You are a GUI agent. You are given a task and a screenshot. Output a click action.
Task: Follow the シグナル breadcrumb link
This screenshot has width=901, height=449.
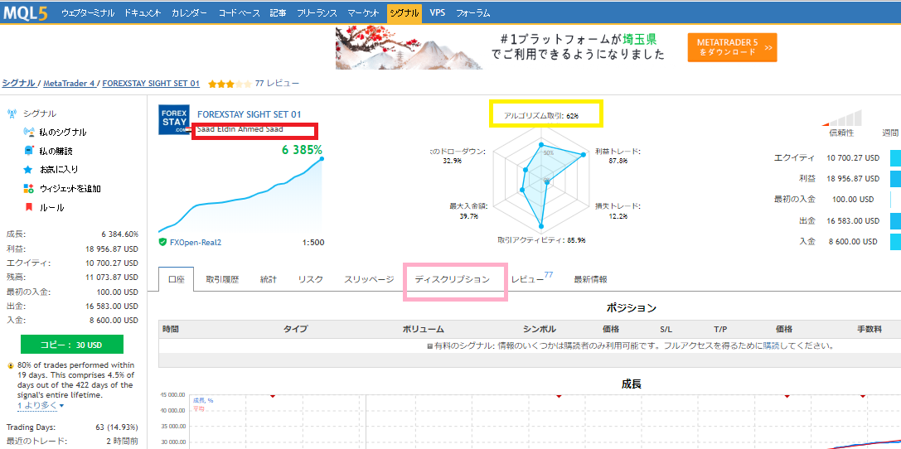(x=19, y=83)
